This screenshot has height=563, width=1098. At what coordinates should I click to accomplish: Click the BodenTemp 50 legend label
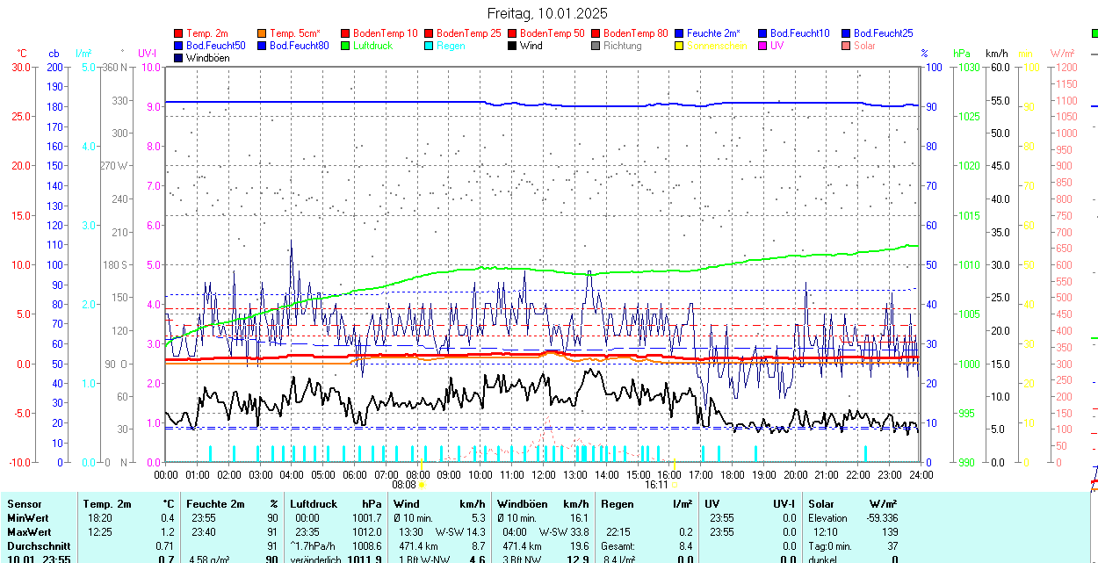[x=554, y=33]
